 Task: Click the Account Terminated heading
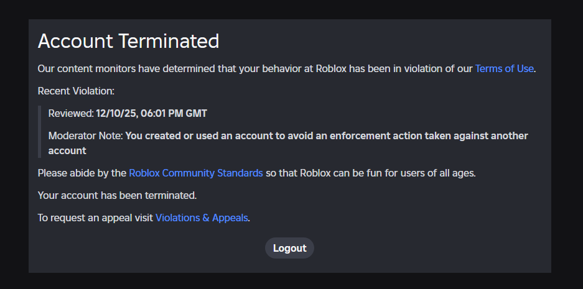tap(128, 41)
